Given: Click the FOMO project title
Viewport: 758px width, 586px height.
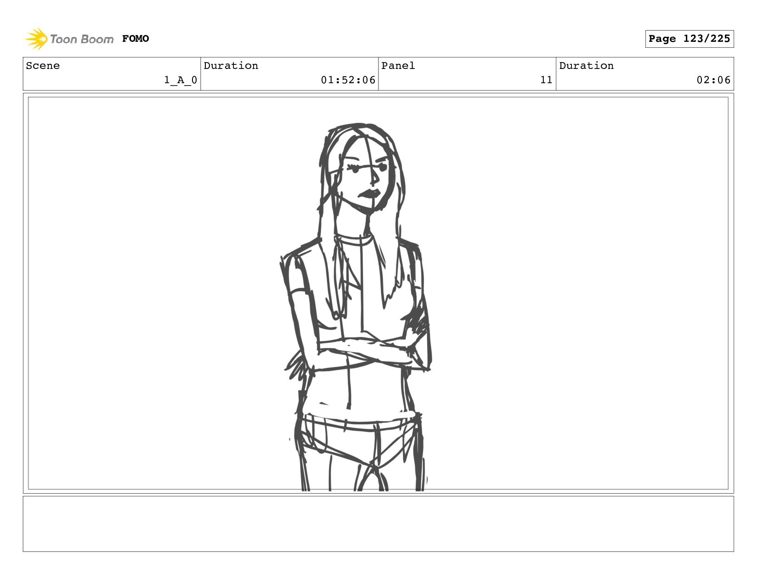Looking at the screenshot, I should click(136, 39).
